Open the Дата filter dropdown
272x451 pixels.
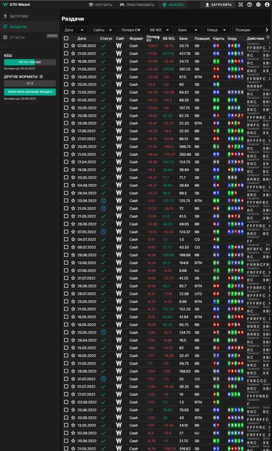[75, 30]
